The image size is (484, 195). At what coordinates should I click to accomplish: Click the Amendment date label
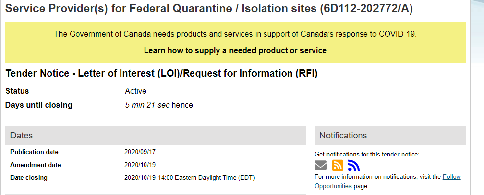click(x=35, y=165)
